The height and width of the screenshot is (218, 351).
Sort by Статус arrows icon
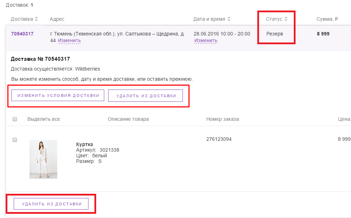point(286,19)
